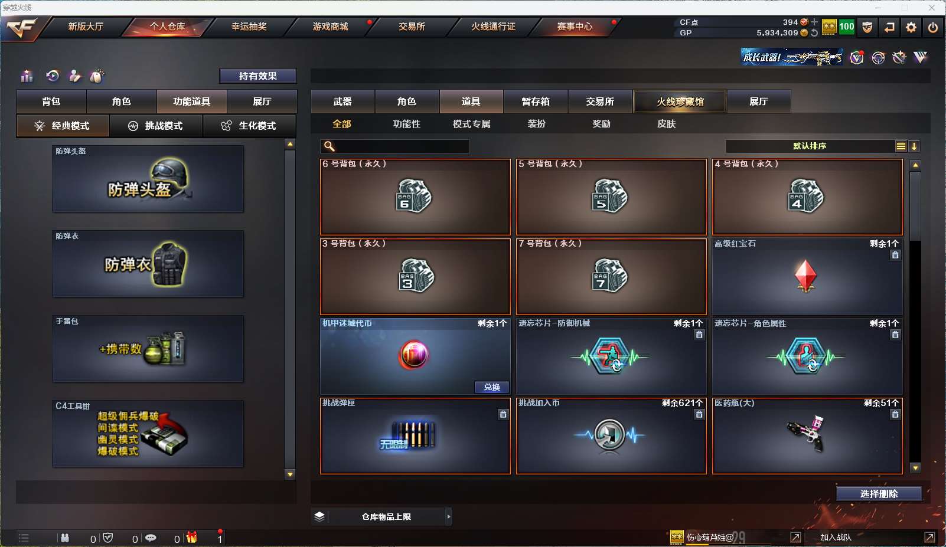Click the inventory grid vertical scrollbar
This screenshot has width=946, height=547.
[x=915, y=316]
